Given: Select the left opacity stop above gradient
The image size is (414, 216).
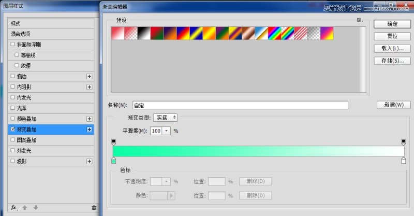Looking at the screenshot, I should [x=114, y=142].
